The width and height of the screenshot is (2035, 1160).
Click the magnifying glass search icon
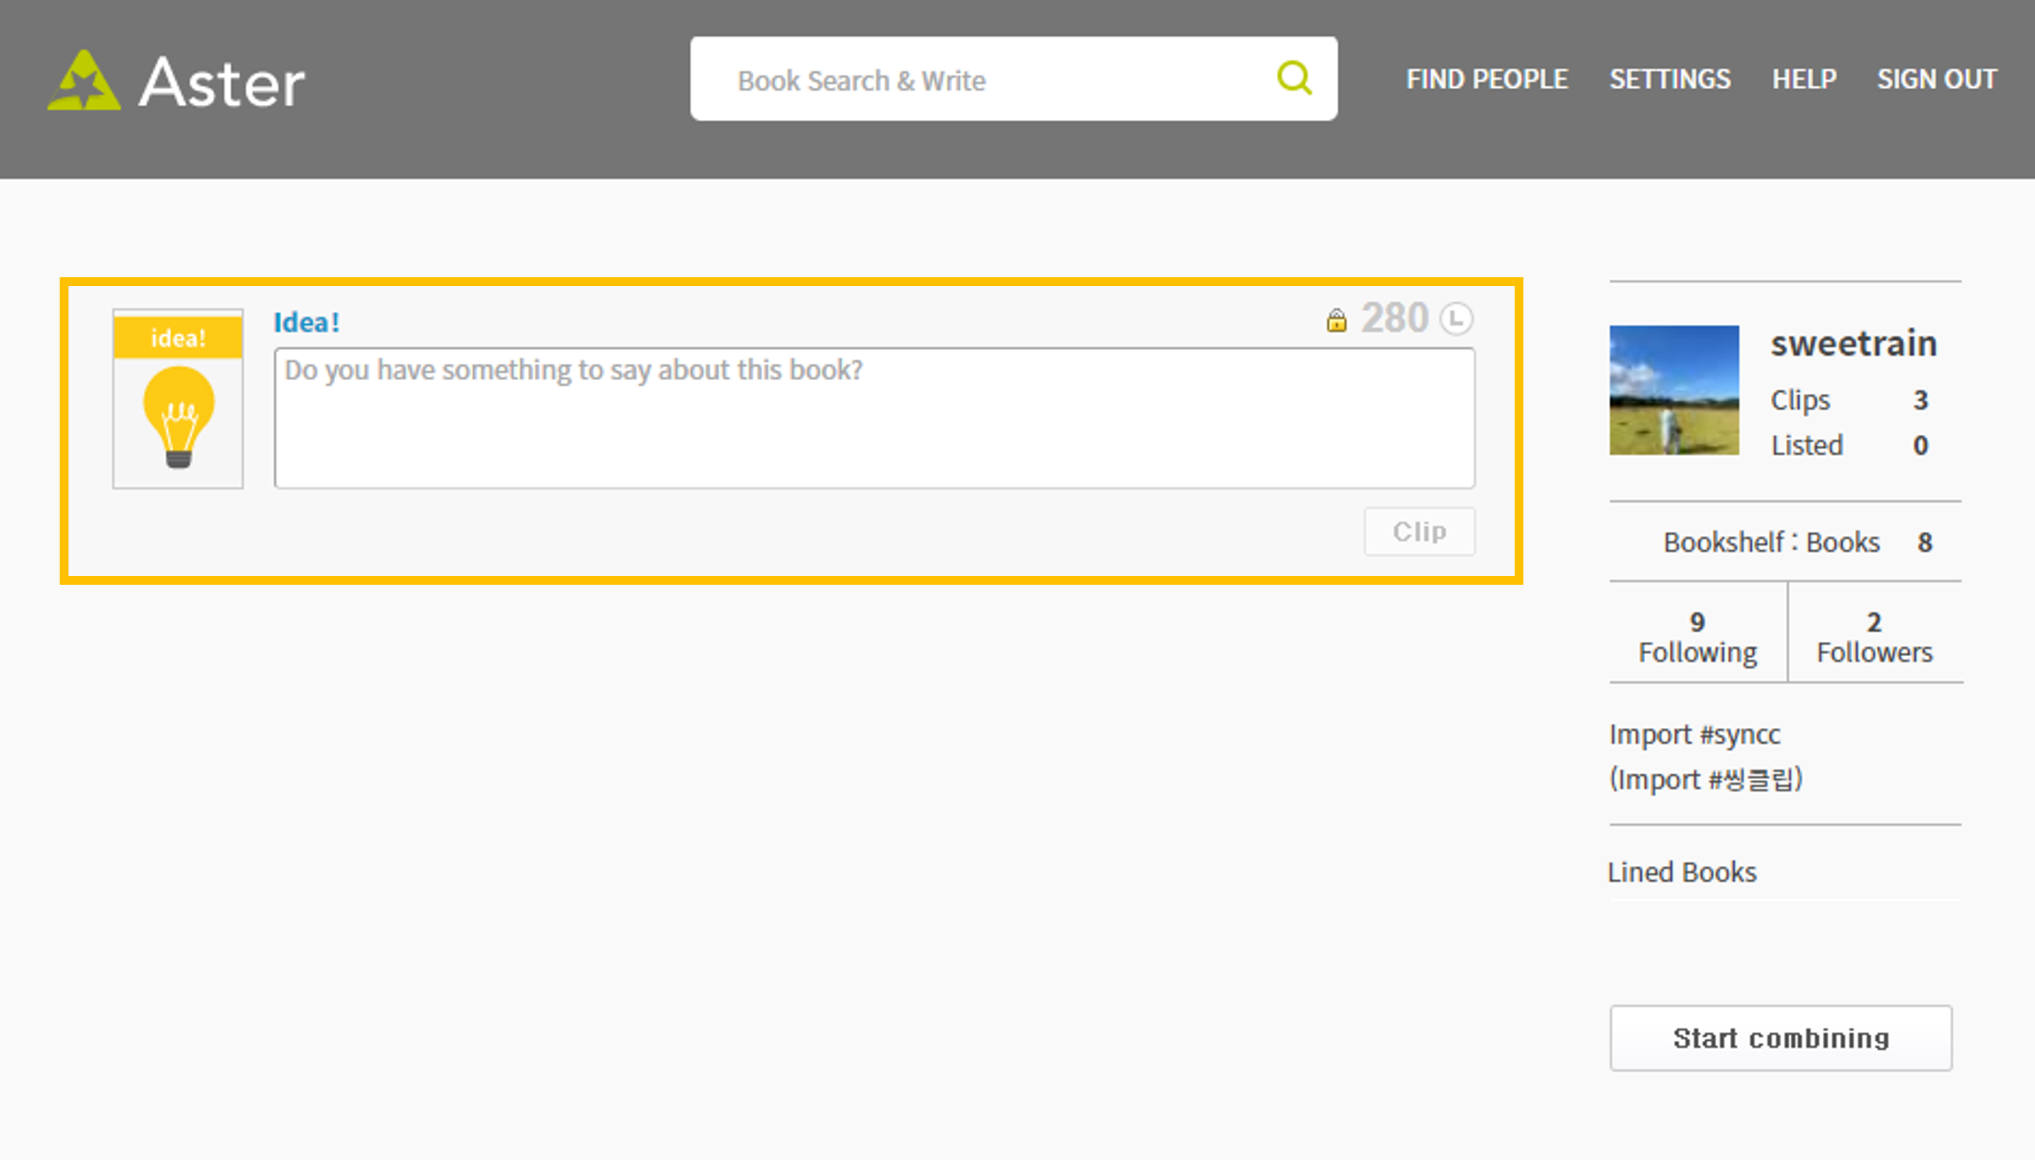coord(1293,78)
